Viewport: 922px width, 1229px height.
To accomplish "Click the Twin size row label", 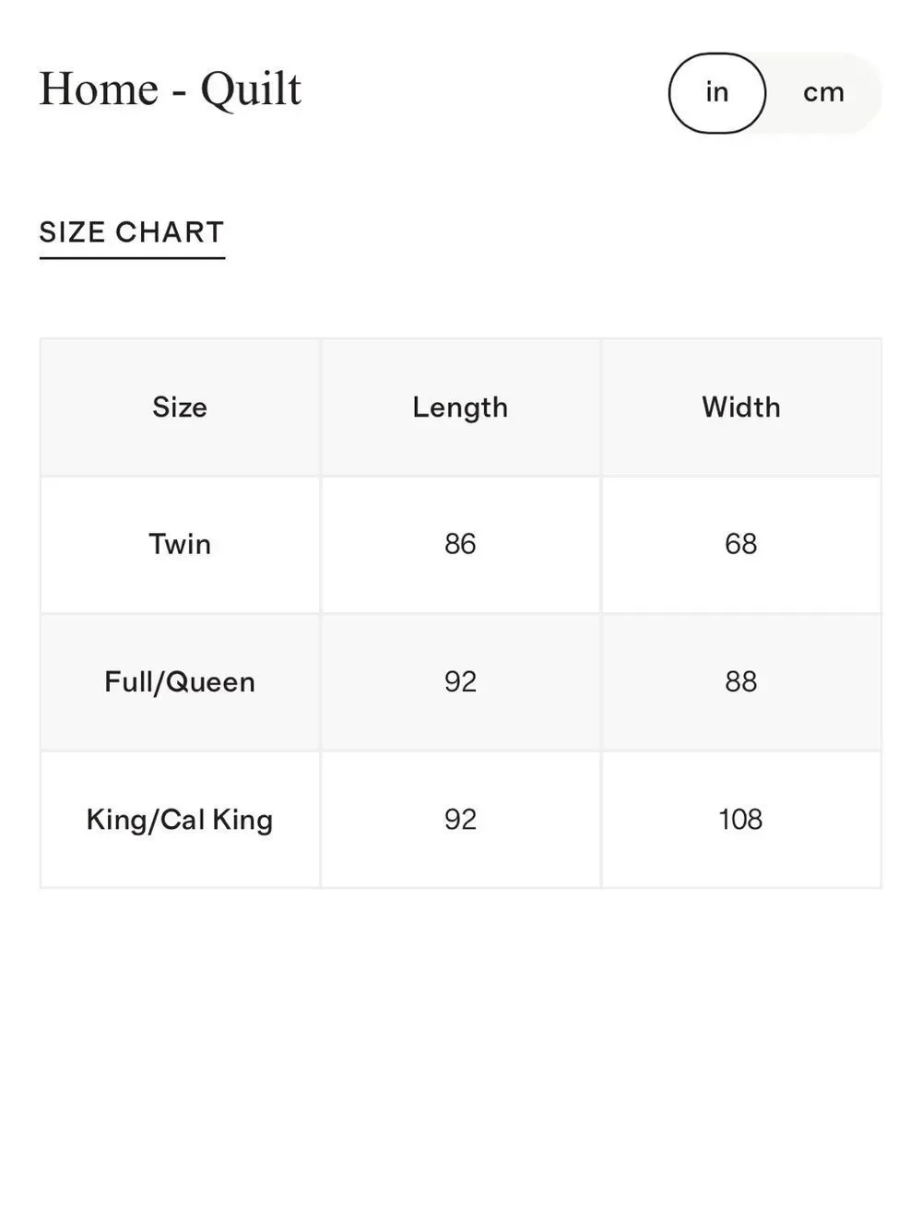I will [x=180, y=544].
